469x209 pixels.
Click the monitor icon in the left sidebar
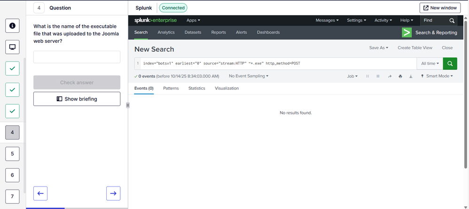click(12, 47)
